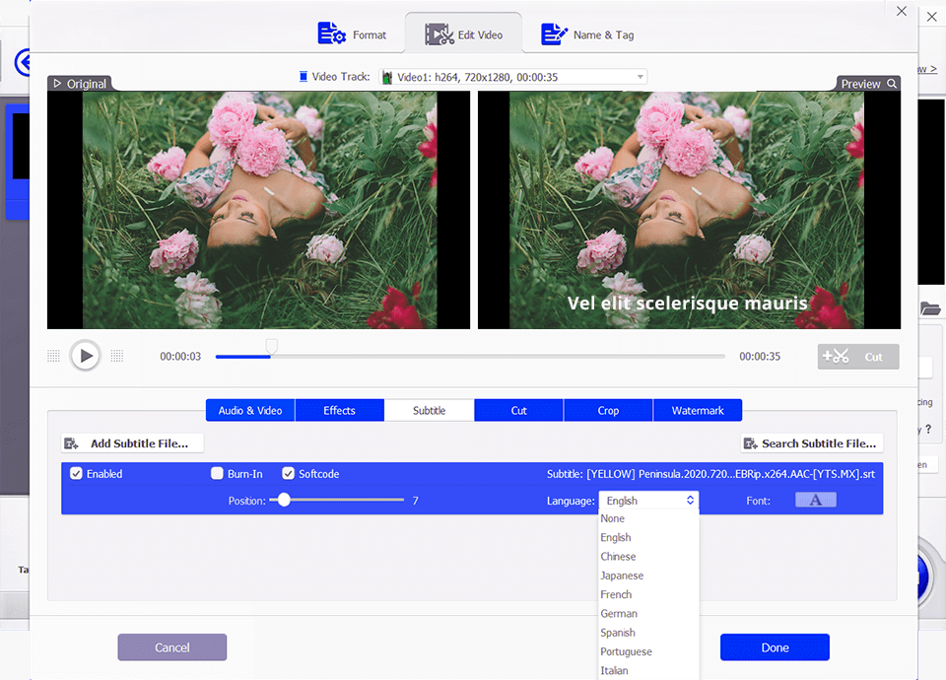Click the Edit Video scissors film icon

(x=439, y=34)
